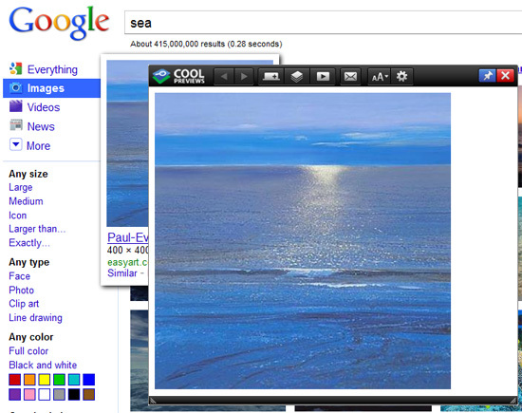Open the Larger than... size option

point(37,229)
